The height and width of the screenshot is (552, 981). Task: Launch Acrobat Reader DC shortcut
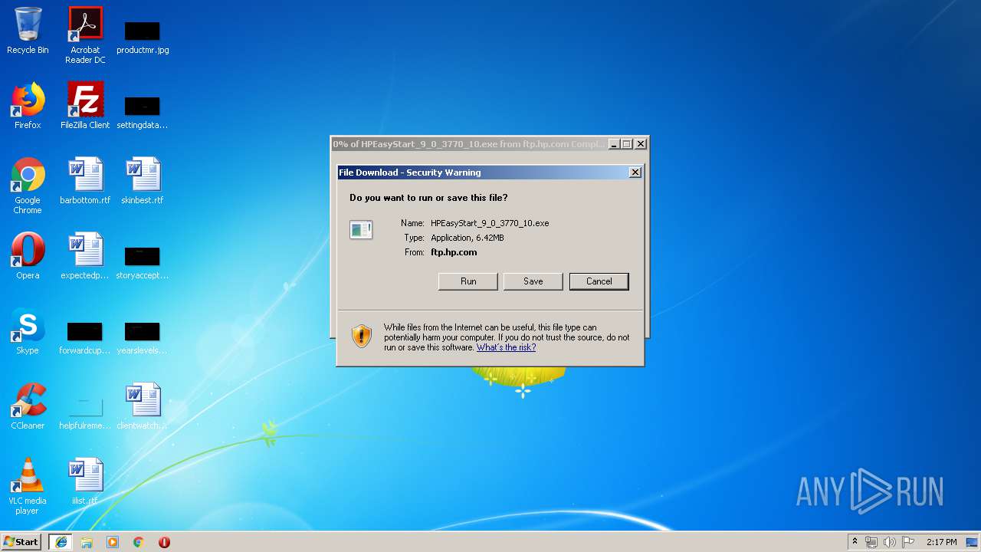click(x=85, y=35)
